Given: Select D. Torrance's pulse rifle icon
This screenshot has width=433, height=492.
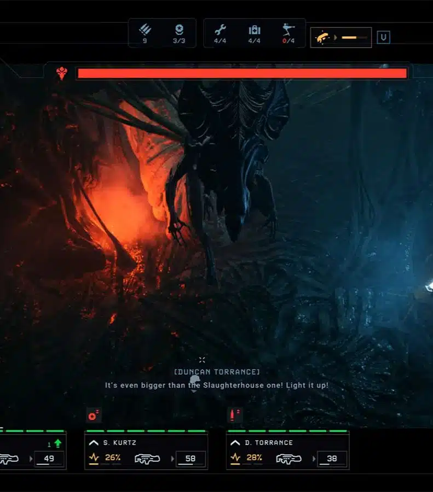Looking at the screenshot, I should [x=288, y=459].
